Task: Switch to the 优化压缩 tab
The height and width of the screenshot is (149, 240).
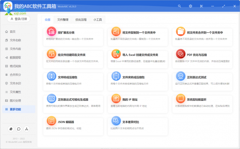Action: click(81, 20)
